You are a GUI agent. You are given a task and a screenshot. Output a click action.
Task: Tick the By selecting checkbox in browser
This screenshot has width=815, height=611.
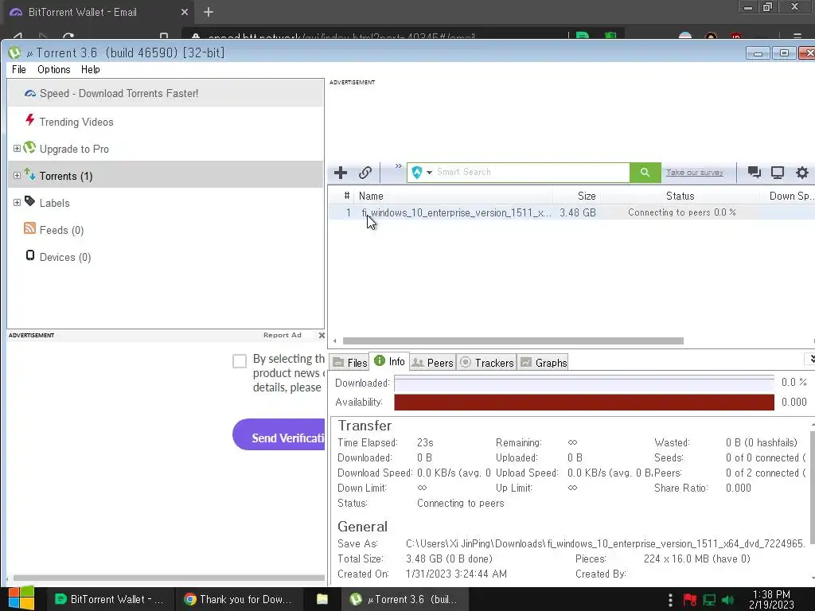[x=240, y=361]
